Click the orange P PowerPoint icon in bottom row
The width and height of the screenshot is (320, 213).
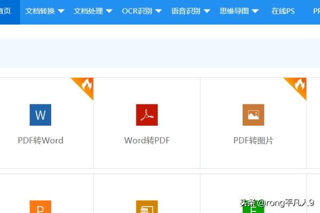click(x=41, y=207)
